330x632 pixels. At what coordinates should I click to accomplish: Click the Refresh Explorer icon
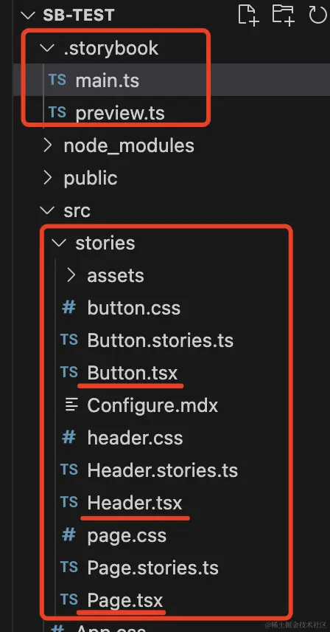coord(318,16)
